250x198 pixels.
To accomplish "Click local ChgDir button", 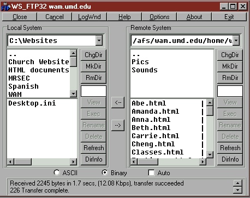I will click(93, 55).
